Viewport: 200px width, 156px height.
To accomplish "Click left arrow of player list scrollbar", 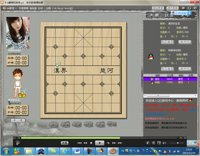I will [x=145, y=96].
